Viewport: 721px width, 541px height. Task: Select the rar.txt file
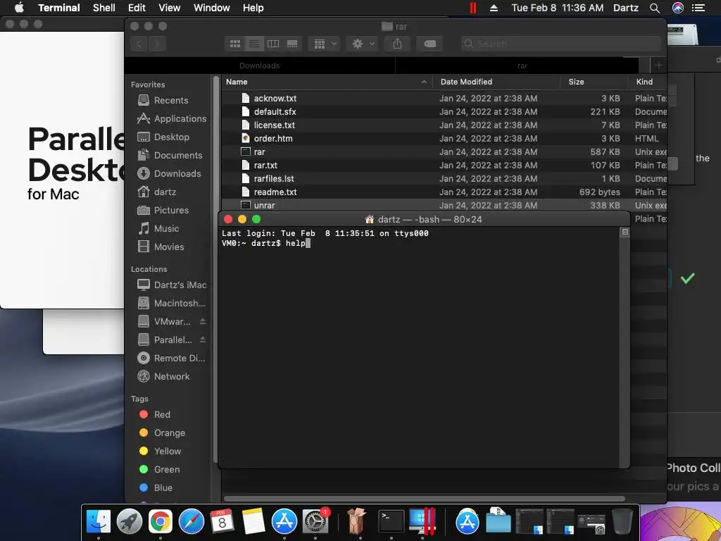[x=444, y=165]
